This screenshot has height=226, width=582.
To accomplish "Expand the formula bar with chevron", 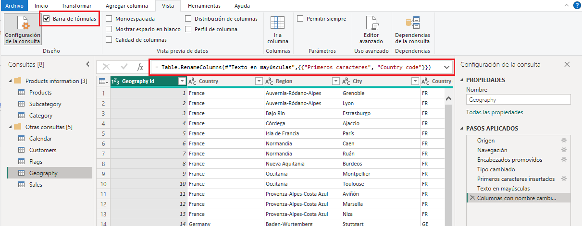I will (x=447, y=67).
